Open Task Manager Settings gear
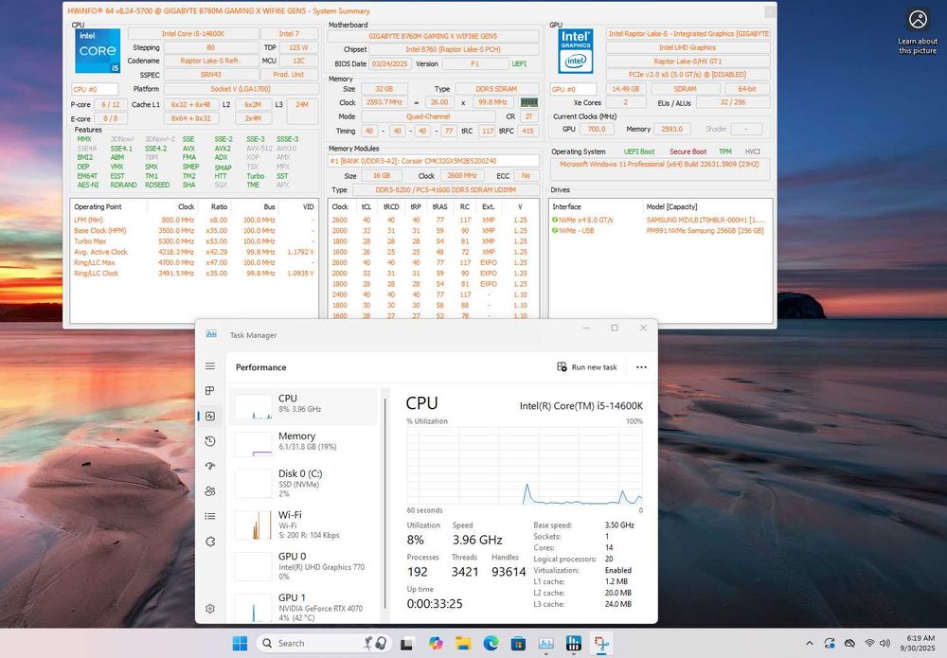The image size is (947, 658). coord(210,609)
